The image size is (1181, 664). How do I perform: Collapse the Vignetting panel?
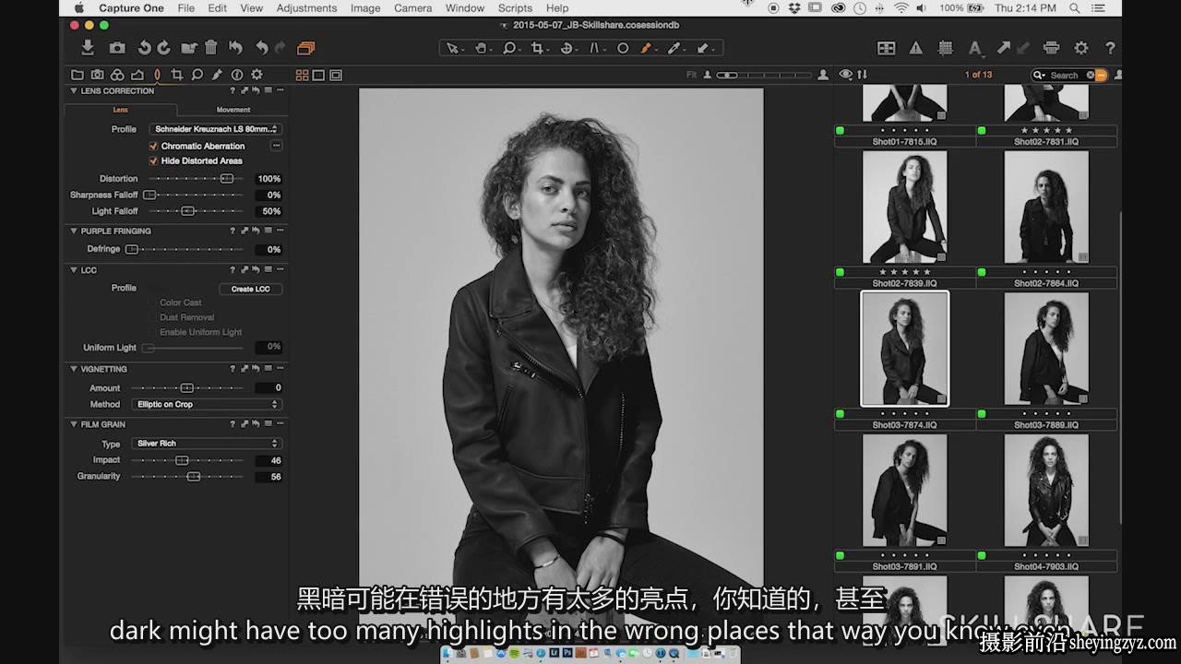point(74,369)
